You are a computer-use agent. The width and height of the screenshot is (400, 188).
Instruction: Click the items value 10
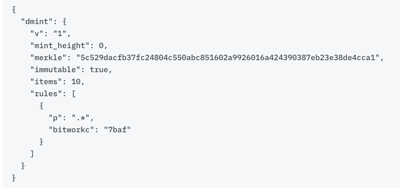pos(76,82)
